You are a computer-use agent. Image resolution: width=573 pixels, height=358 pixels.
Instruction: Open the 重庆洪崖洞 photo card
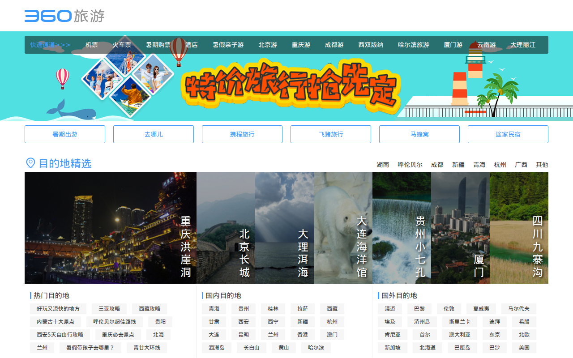[110, 228]
